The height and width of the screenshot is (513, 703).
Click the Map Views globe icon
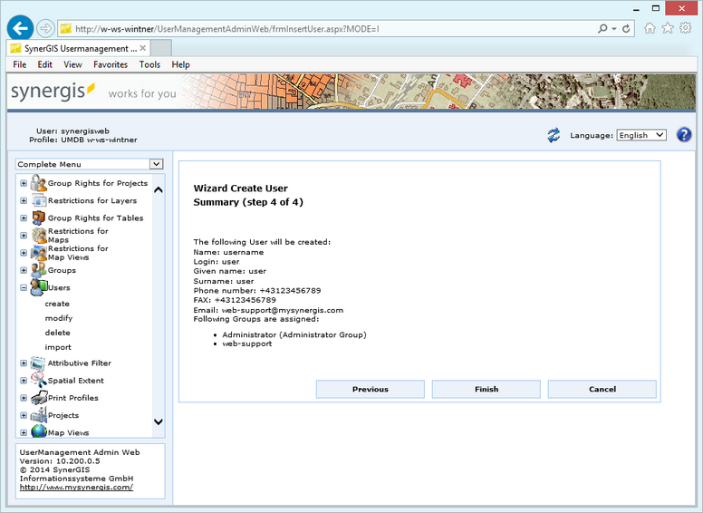[39, 431]
